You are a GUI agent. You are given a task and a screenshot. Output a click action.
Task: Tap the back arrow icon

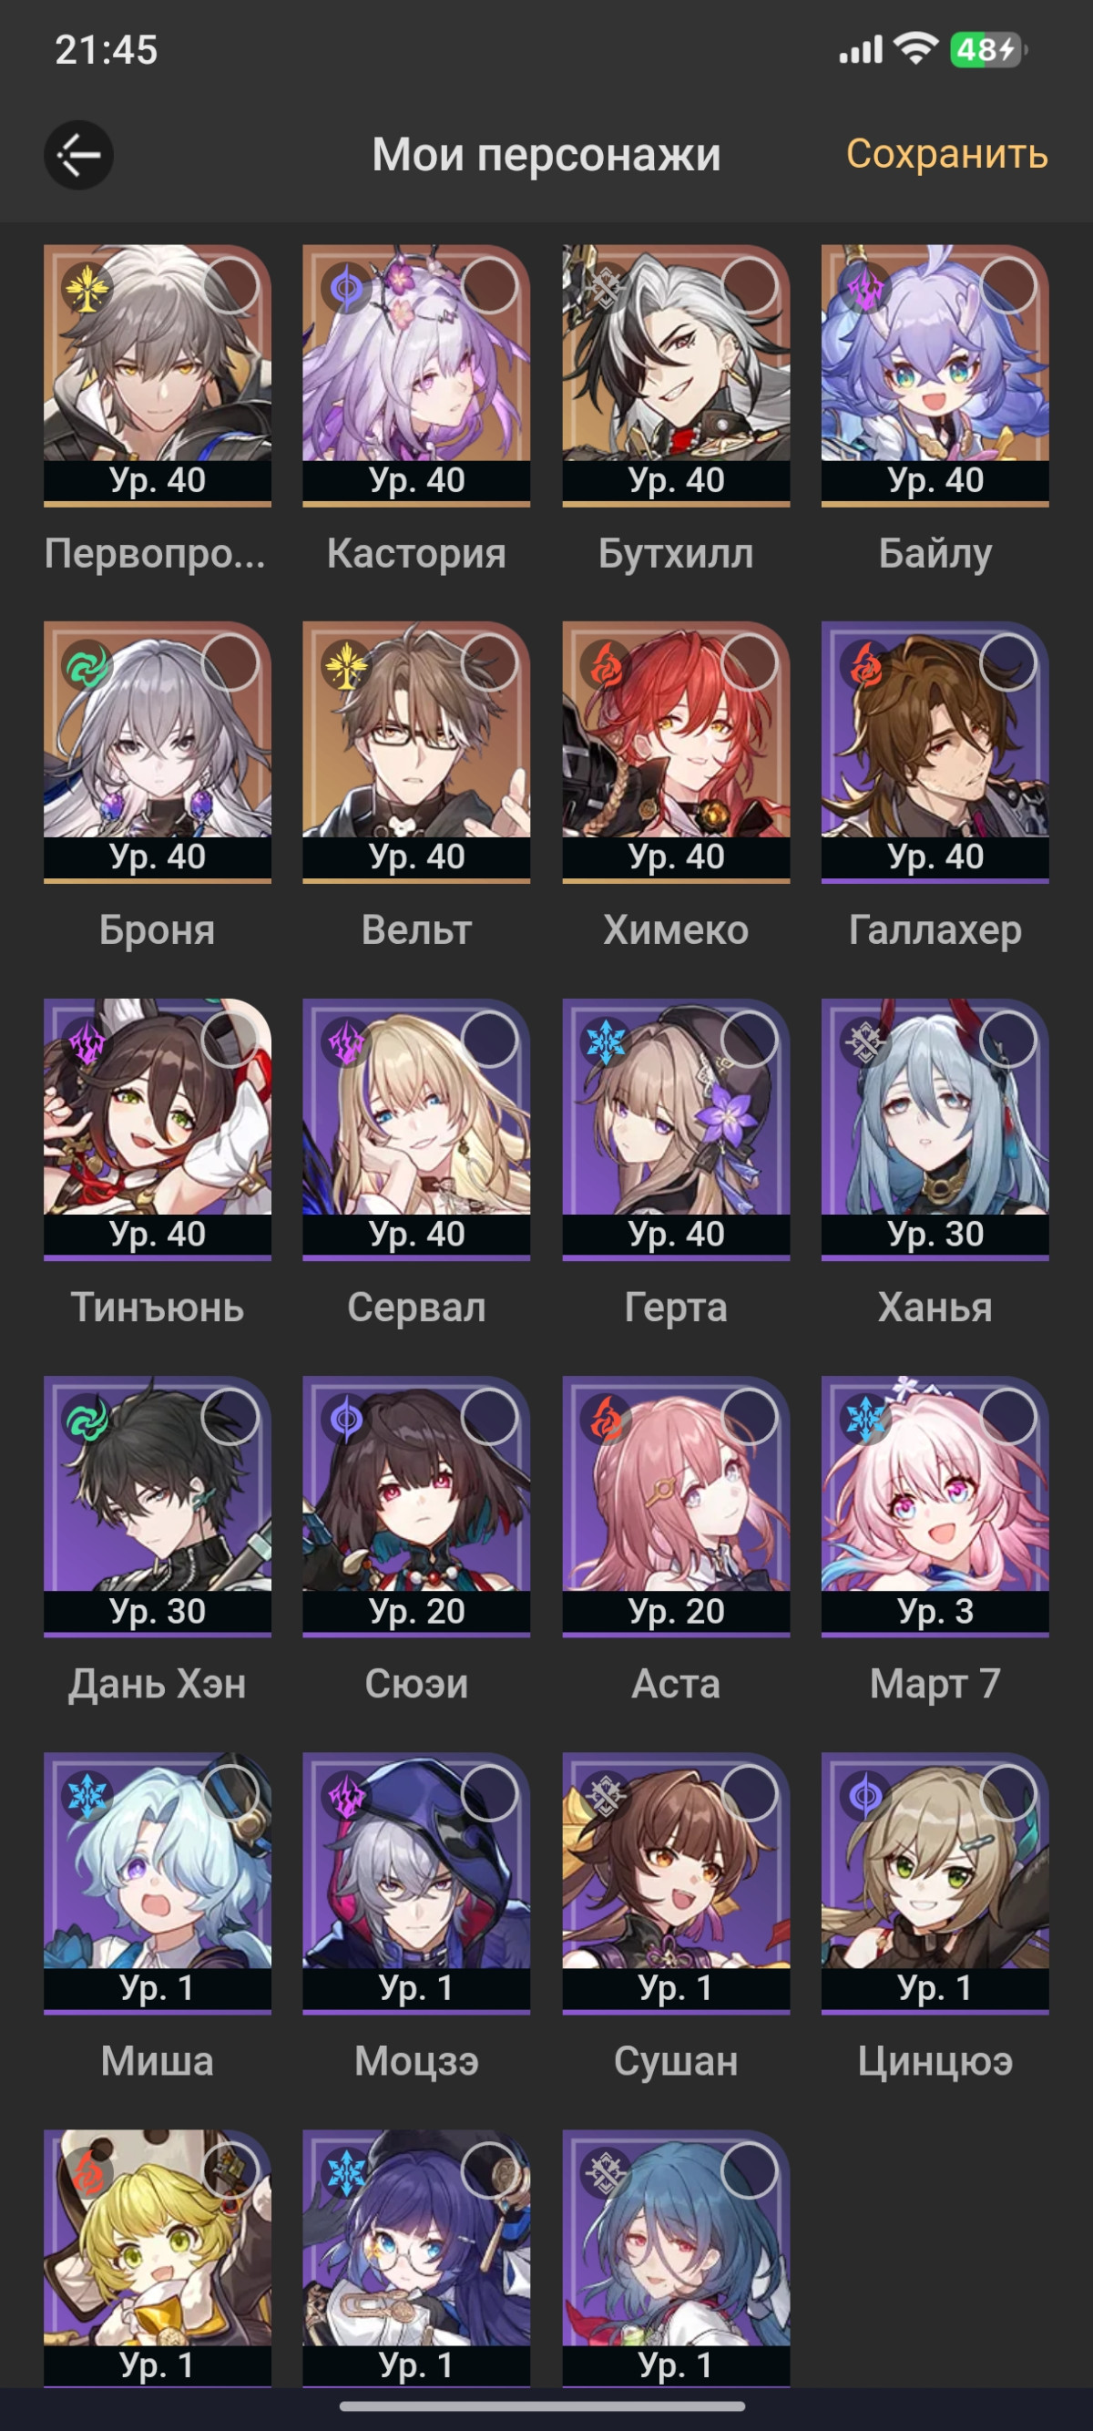coord(78,155)
